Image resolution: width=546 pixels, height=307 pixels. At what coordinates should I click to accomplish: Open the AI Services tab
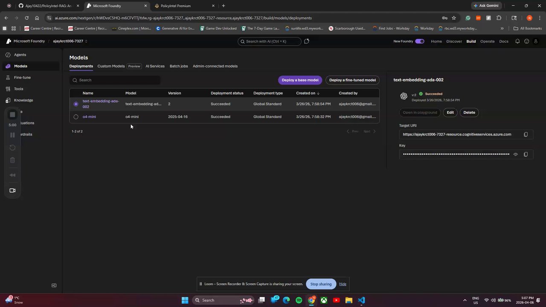155,66
